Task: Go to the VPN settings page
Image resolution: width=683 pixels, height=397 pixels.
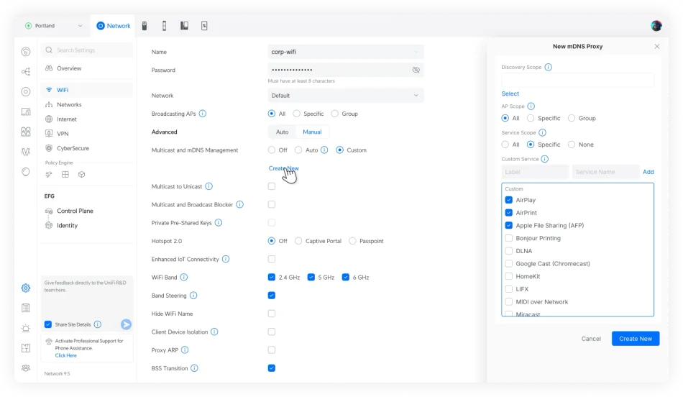Action: tap(63, 134)
